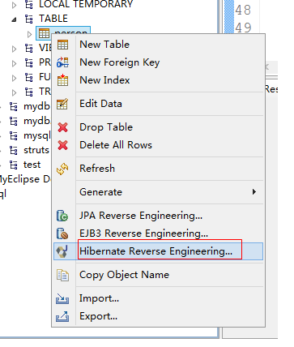Click the New Index calendar icon
Viewport: 294px width, 347px height.
62,80
